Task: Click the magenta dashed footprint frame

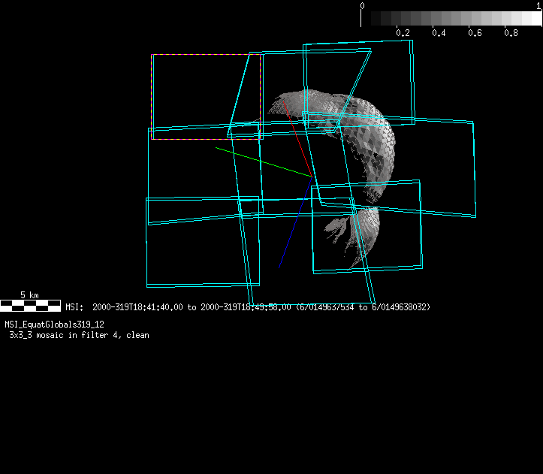Action: coord(206,55)
